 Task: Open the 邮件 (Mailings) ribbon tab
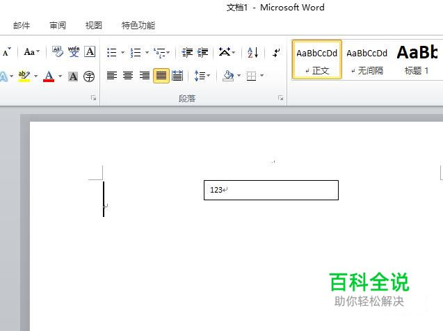(22, 26)
